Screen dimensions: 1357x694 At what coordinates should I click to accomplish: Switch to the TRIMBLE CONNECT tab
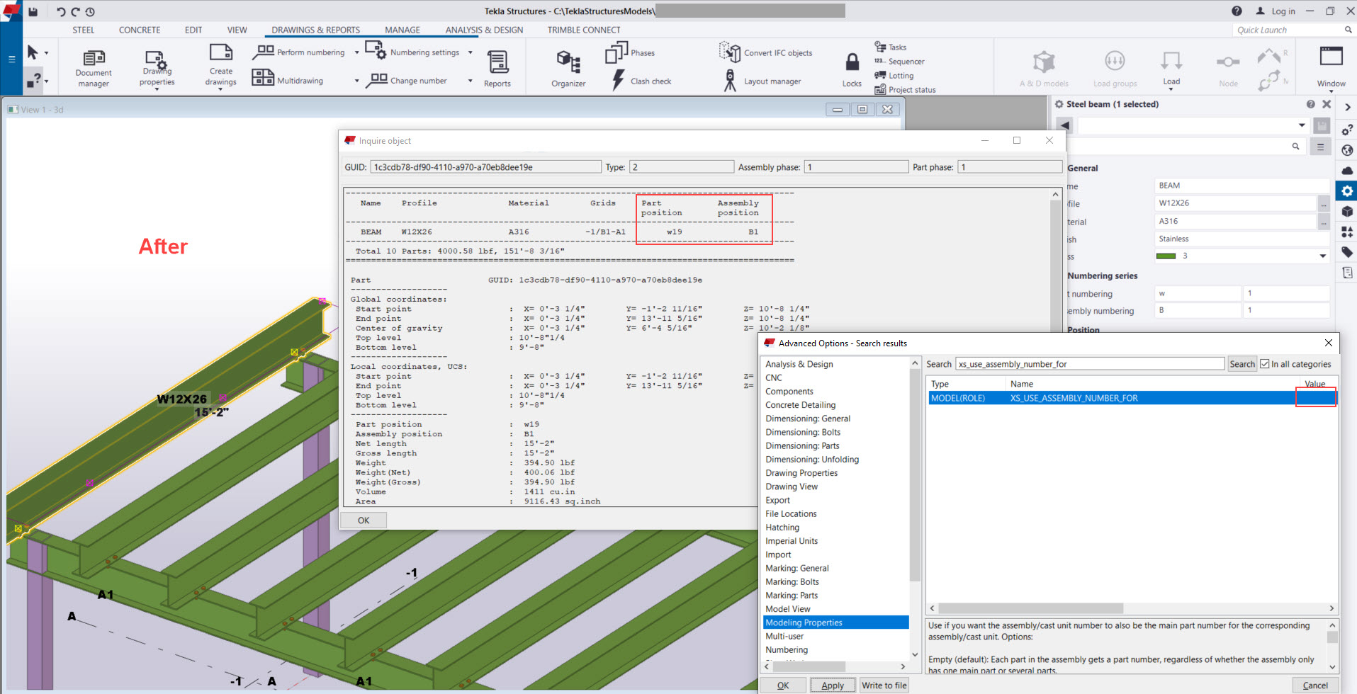tap(583, 30)
